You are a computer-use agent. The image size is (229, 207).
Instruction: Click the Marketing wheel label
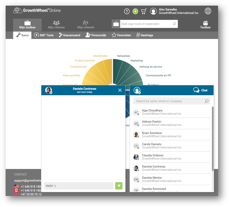tap(137, 60)
